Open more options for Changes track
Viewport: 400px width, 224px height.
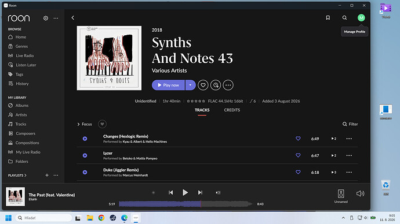(349, 139)
